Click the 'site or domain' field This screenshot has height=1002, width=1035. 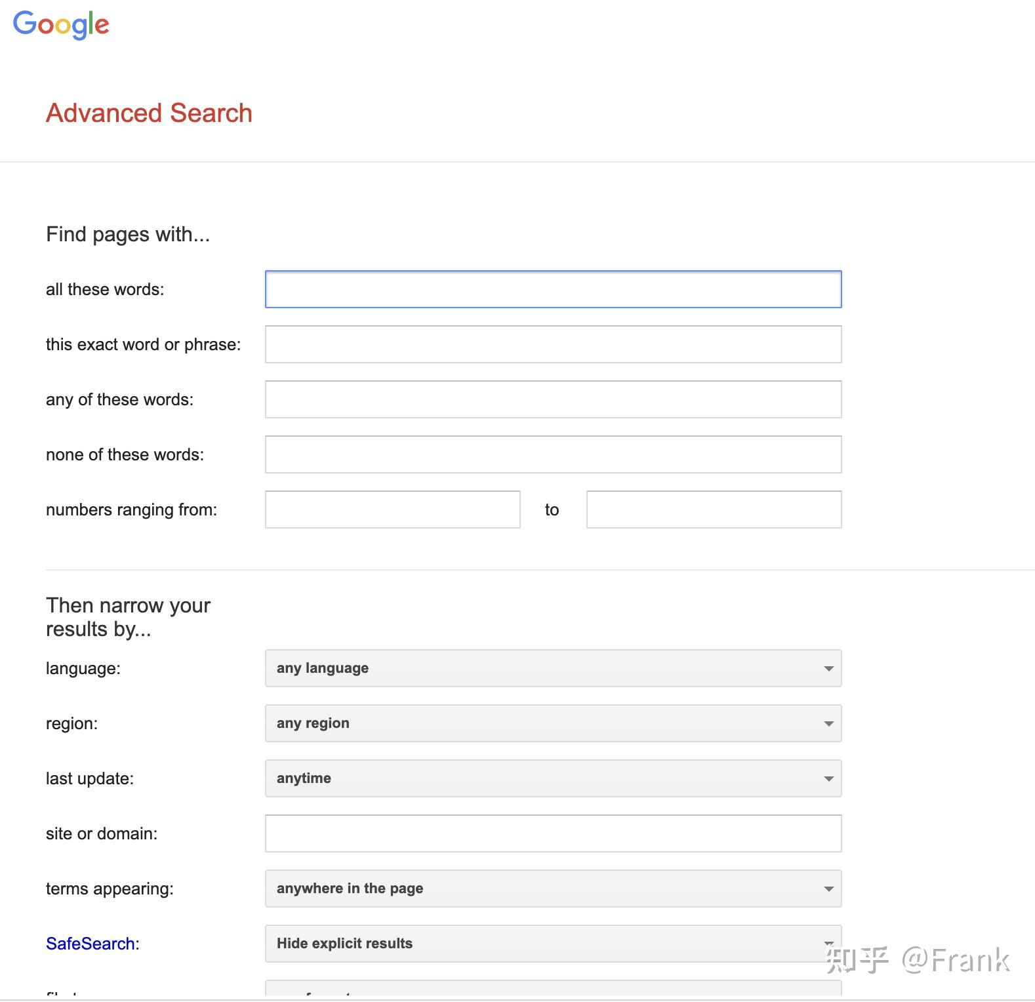(x=553, y=833)
